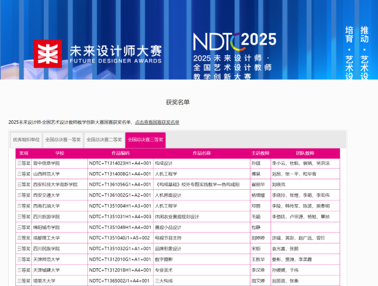Click the 主讲教师 column header
The image size is (378, 286).
260,153
